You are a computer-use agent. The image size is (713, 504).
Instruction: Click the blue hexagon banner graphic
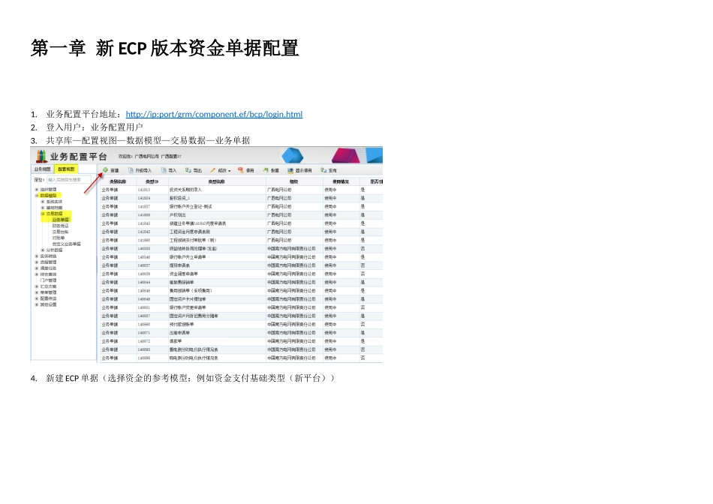(293, 155)
